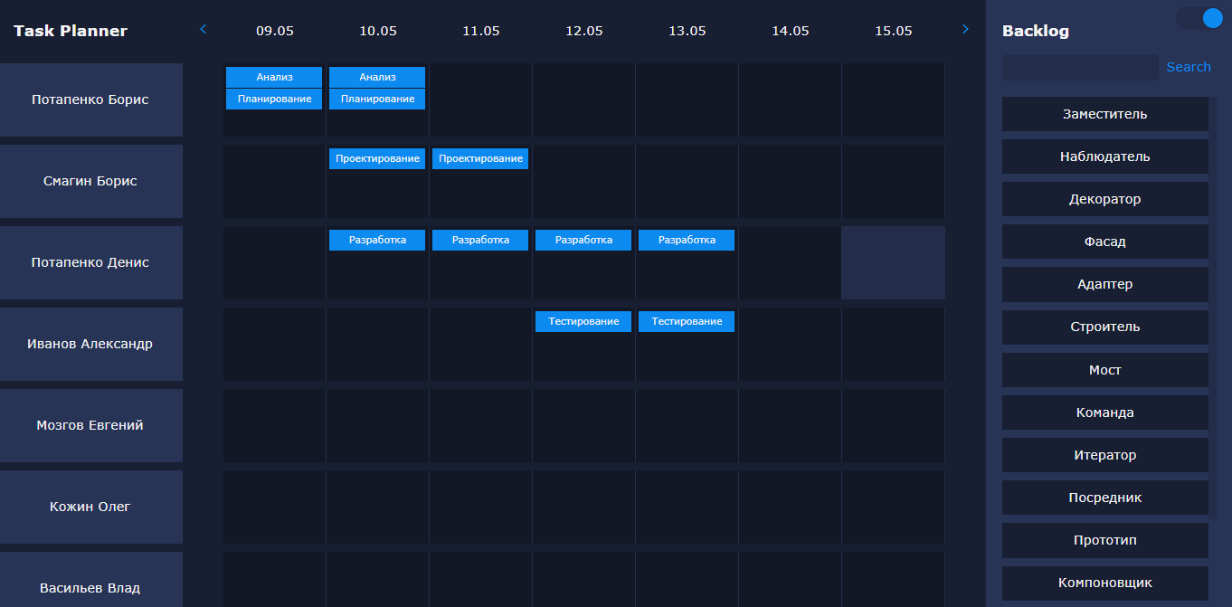Click the 10.05 date header

[378, 31]
